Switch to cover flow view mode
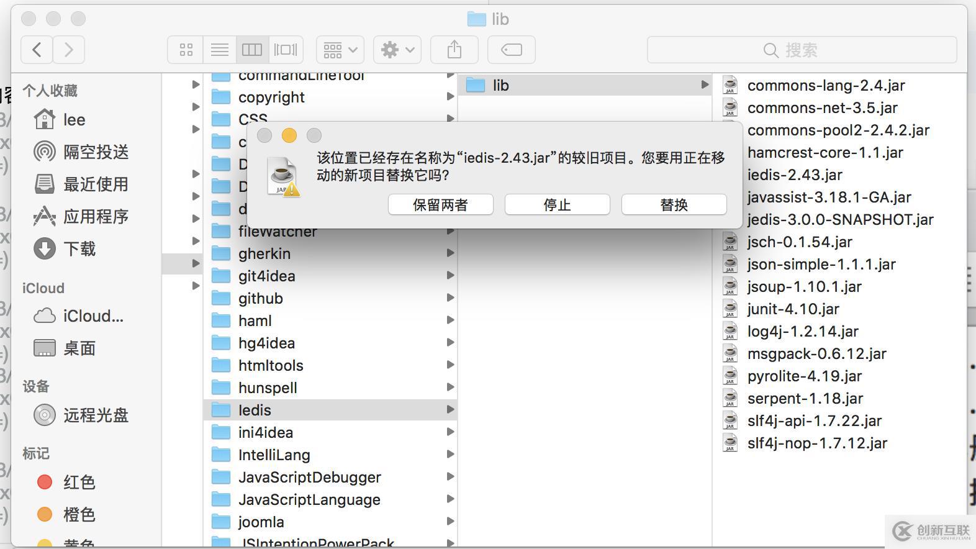 point(286,50)
